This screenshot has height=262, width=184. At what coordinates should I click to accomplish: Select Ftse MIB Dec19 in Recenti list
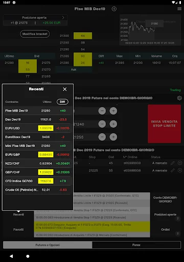tap(37, 111)
